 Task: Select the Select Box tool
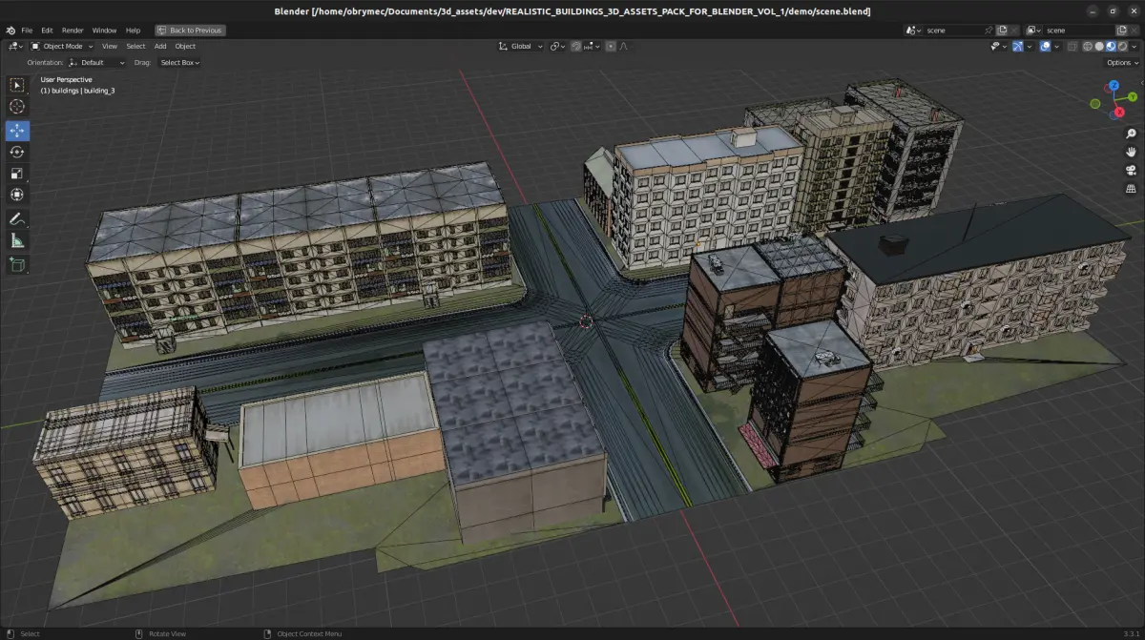point(17,85)
